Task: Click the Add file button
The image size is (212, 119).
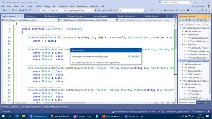Action: click(135, 57)
